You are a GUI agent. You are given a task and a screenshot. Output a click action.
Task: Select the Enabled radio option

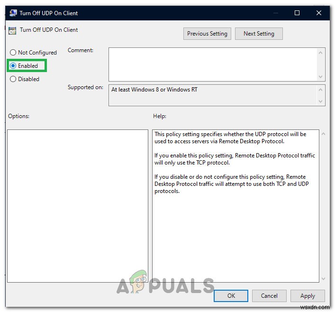[13, 65]
